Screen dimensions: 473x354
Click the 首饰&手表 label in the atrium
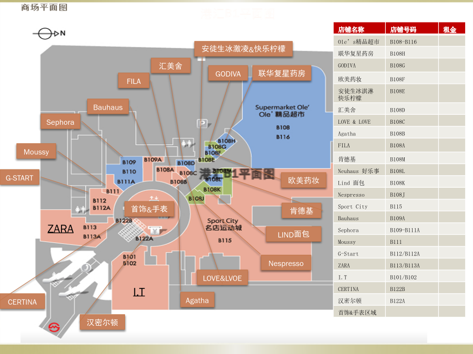[149, 209]
